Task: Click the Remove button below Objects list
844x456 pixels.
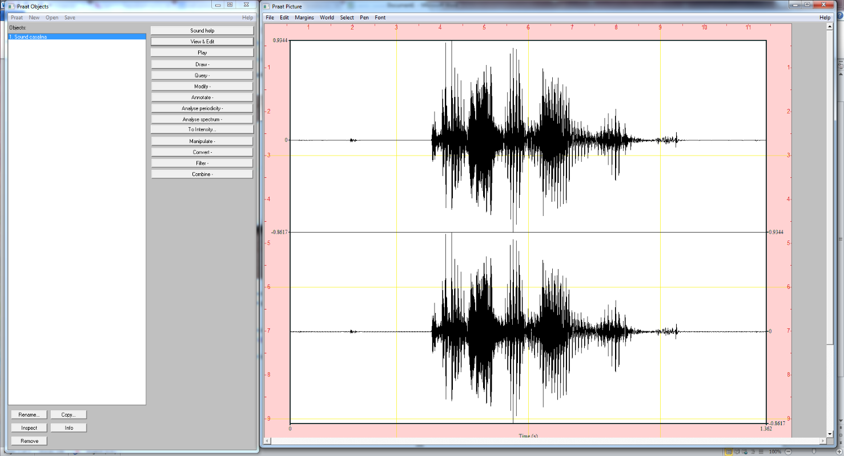Action: tap(29, 441)
